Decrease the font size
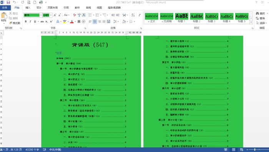This screenshot has height=152, width=269. coord(60,15)
